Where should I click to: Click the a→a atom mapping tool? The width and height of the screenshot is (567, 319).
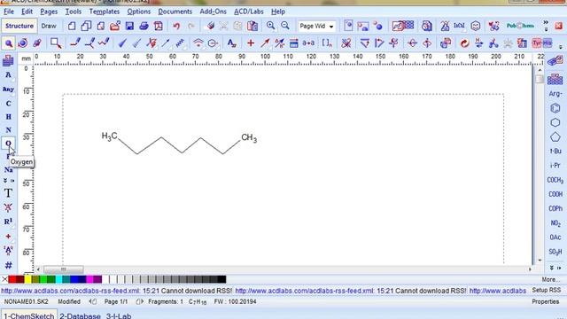tap(308, 43)
